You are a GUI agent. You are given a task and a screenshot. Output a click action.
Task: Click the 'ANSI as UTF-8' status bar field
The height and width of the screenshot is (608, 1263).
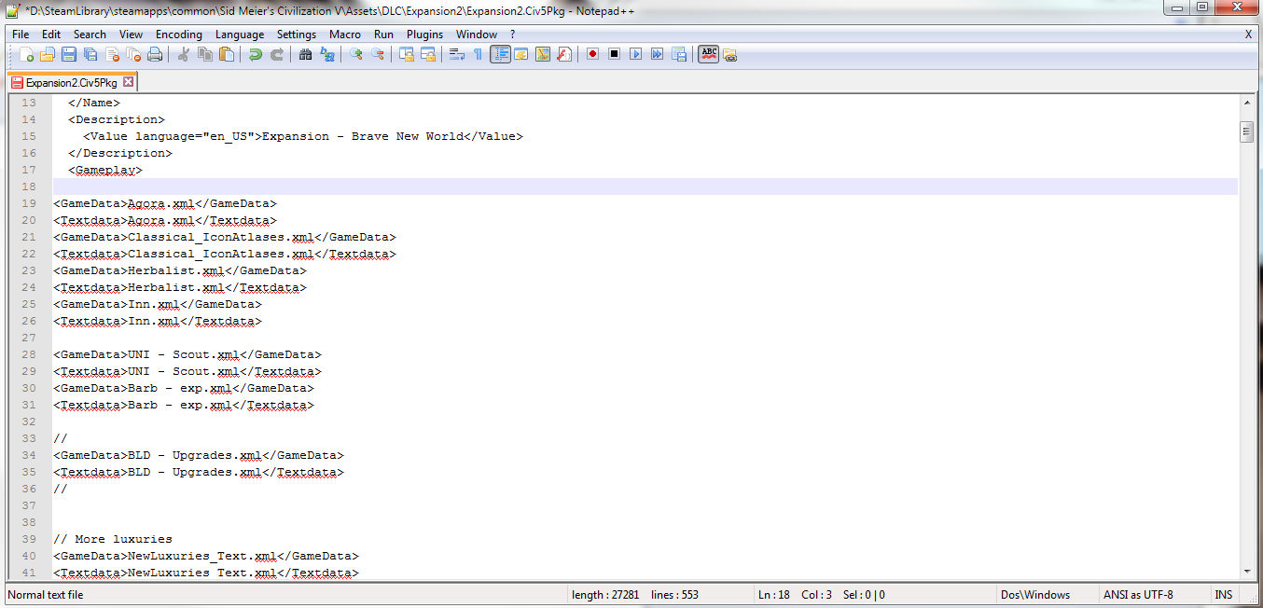coord(1138,594)
